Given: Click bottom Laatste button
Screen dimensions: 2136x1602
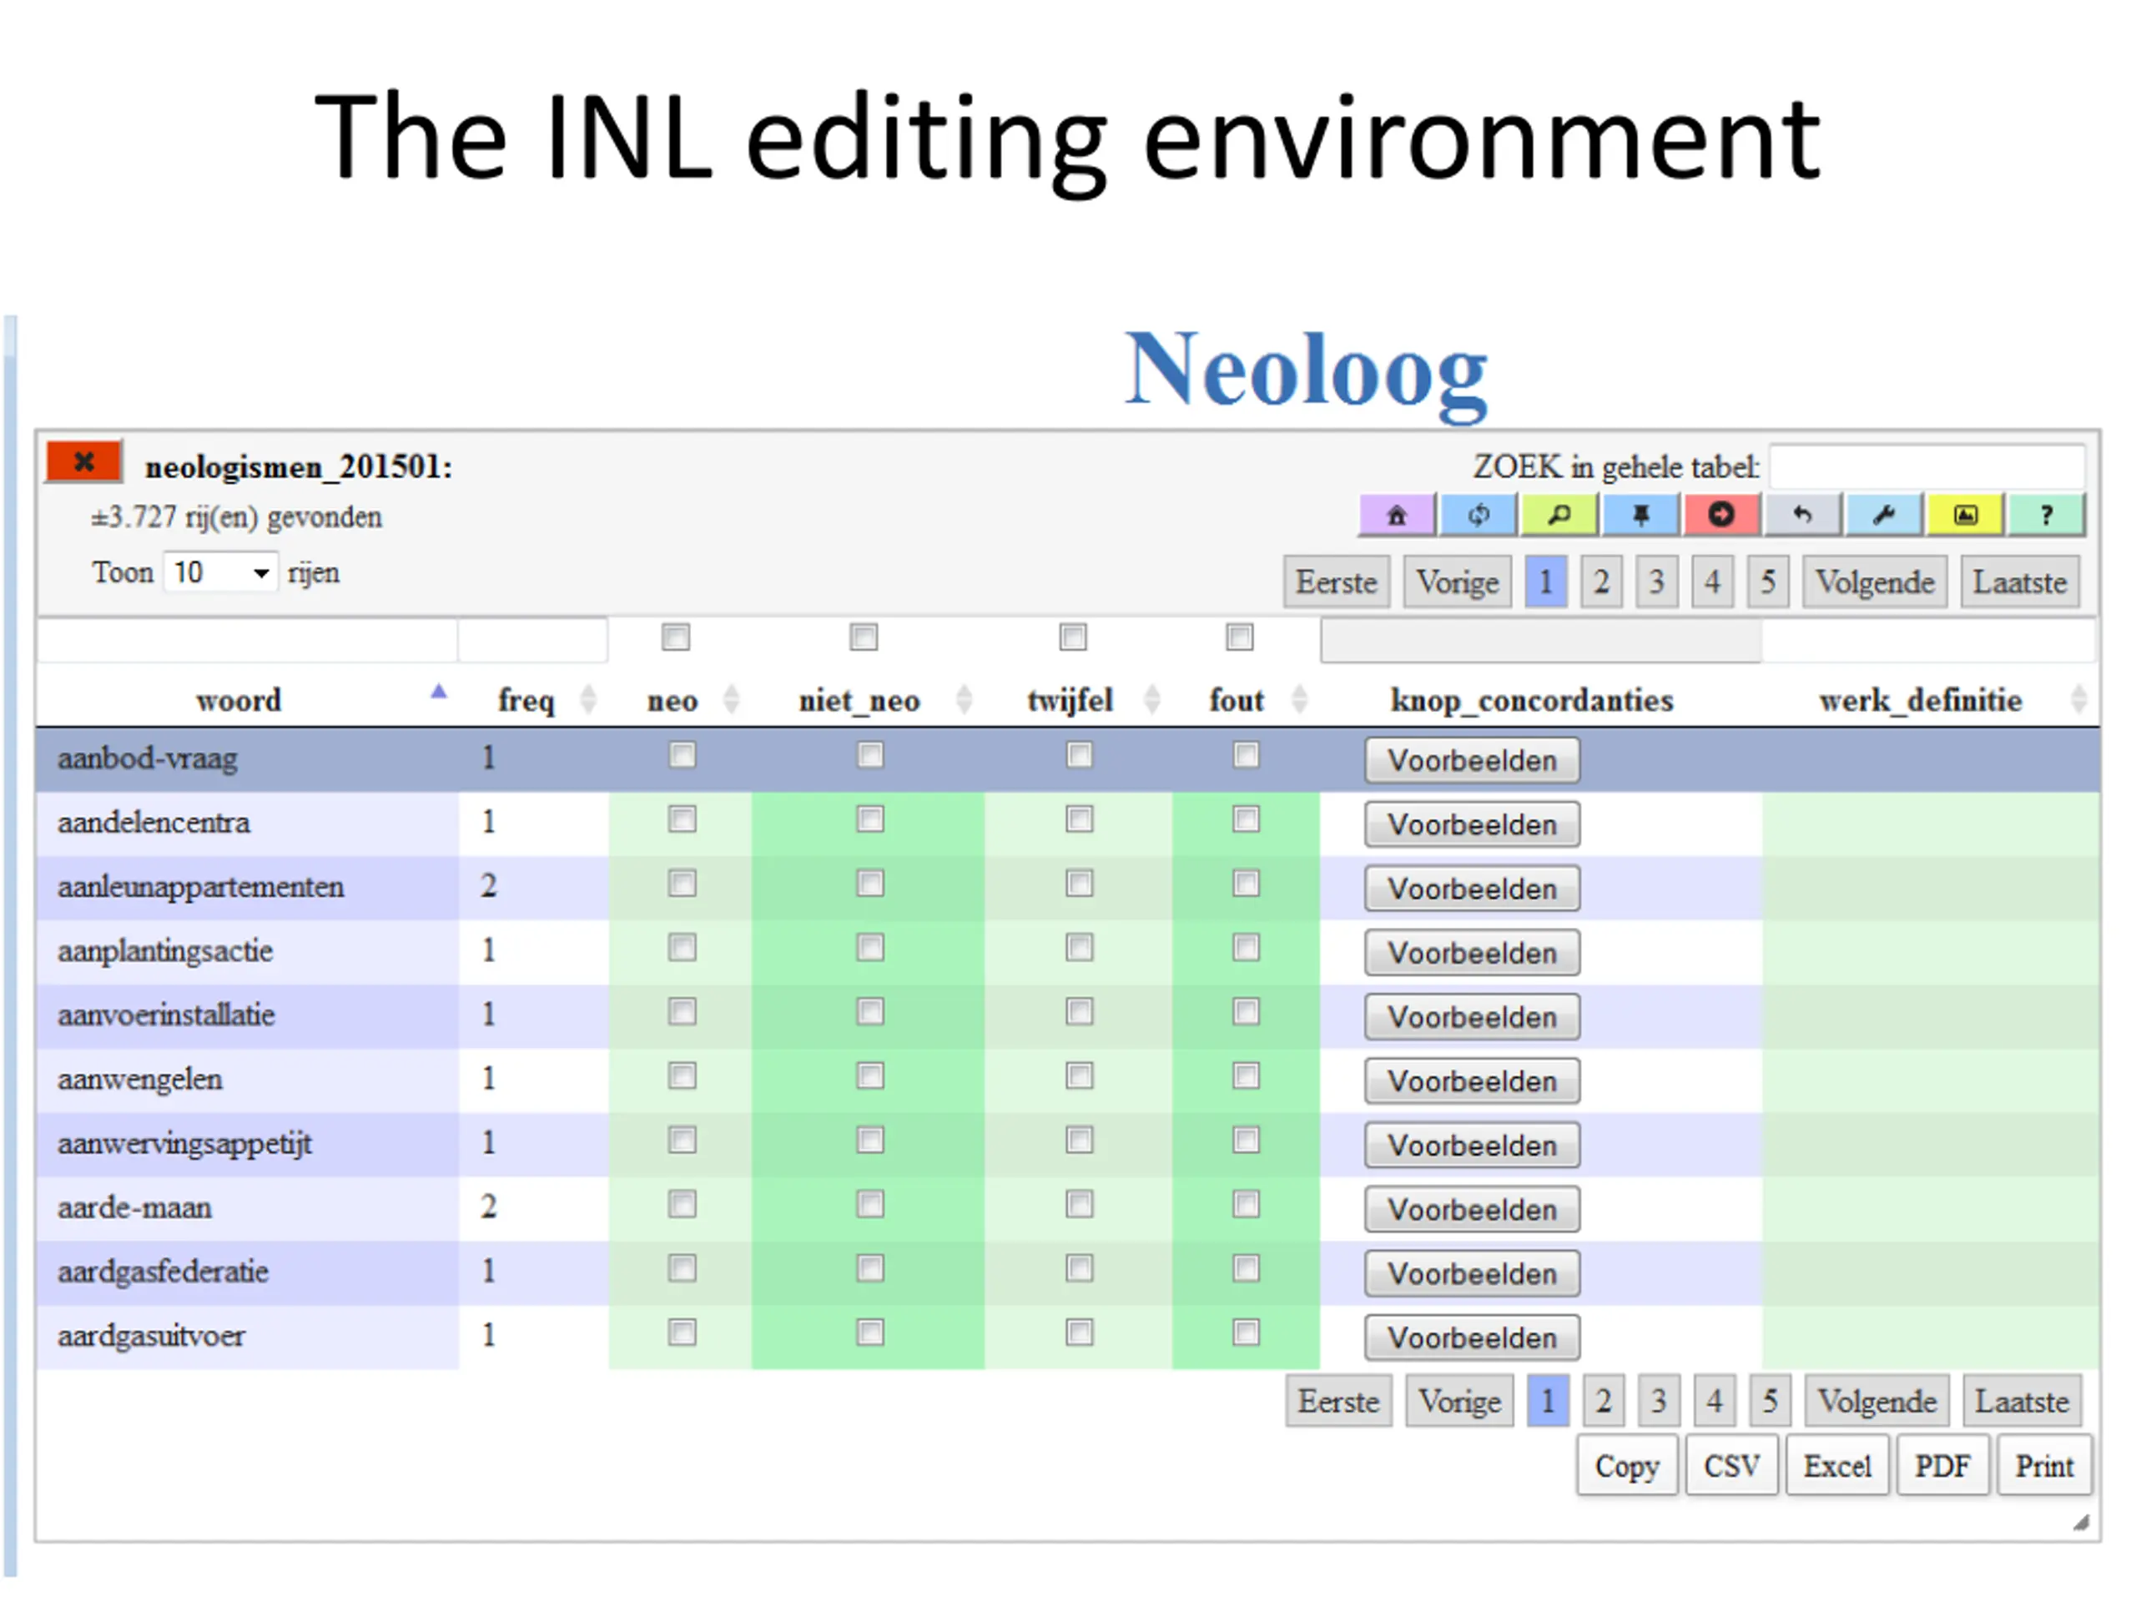Looking at the screenshot, I should tap(2022, 1401).
